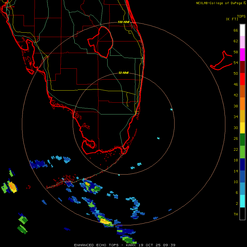Screen dimensions: 247x247
Task: Select the 10 legend value
Action: pyautogui.click(x=236, y=182)
